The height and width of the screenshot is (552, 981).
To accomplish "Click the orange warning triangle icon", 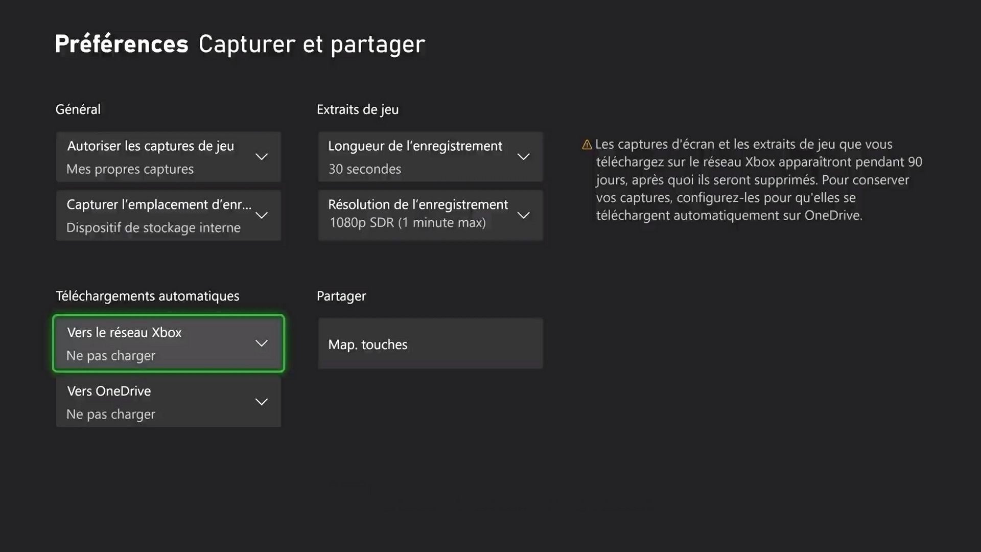I will (587, 145).
